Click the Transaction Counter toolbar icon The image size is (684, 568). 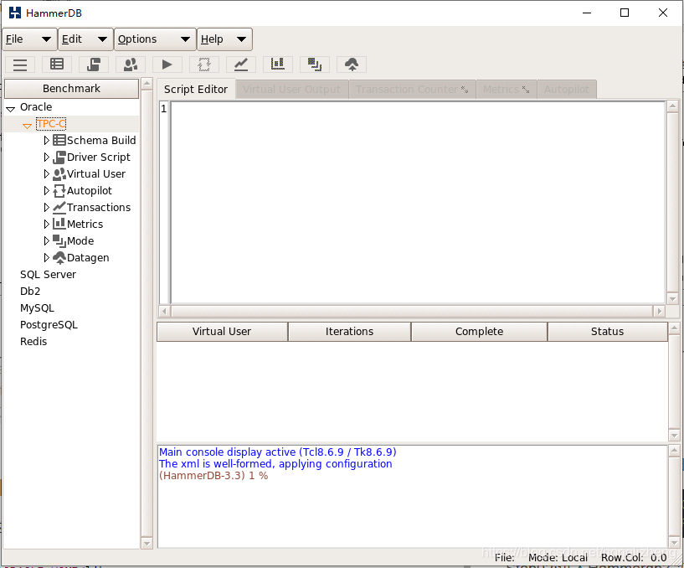coord(241,65)
